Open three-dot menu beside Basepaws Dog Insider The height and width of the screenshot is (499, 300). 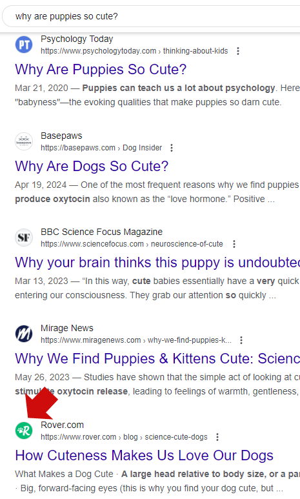[172, 148]
